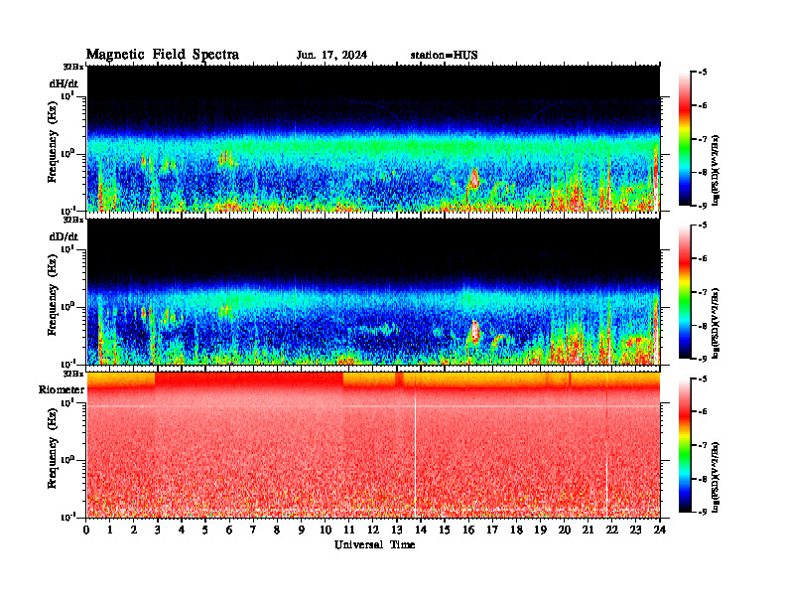Click the time axis tick label "15"
786x608 pixels.
[x=445, y=530]
